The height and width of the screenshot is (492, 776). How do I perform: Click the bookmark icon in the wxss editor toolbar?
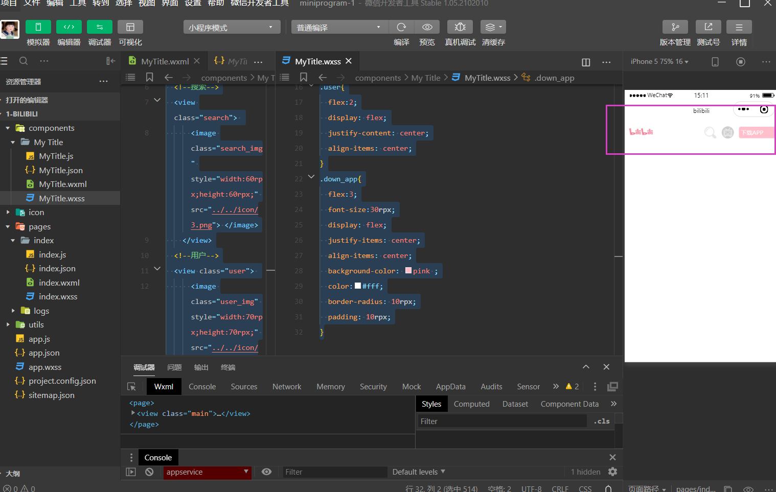click(304, 77)
